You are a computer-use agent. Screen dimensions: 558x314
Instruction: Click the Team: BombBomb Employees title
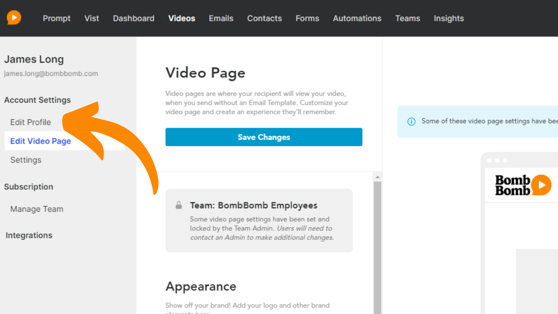[254, 205]
